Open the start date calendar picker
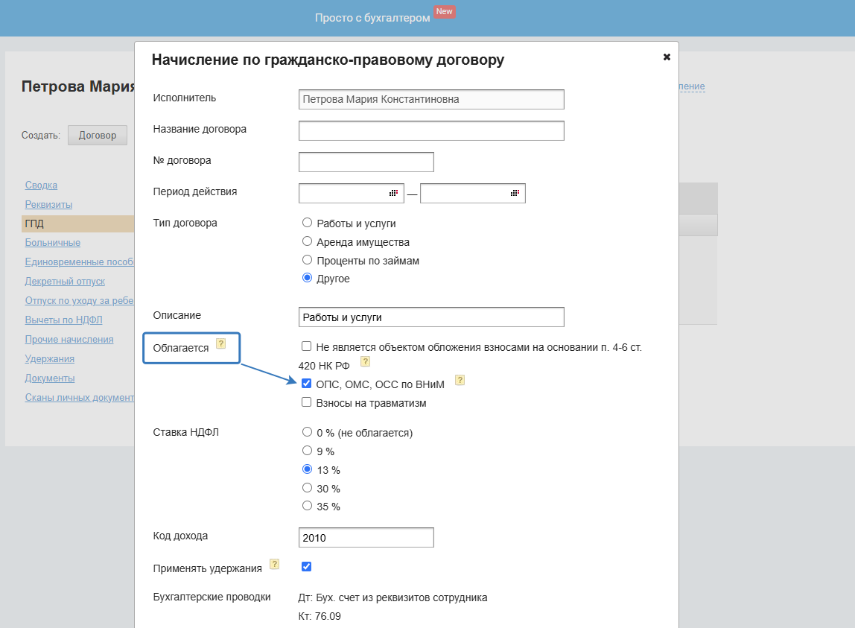 tap(394, 193)
